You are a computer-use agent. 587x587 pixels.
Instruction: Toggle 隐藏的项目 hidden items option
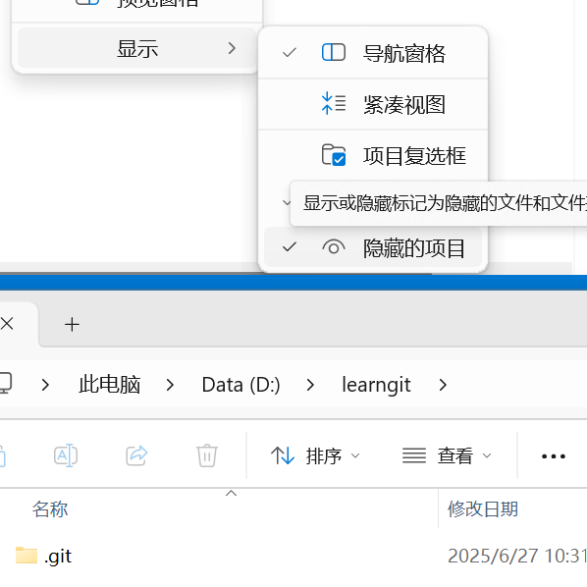click(373, 247)
